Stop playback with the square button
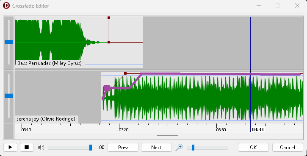307x156 pixels. (27, 148)
